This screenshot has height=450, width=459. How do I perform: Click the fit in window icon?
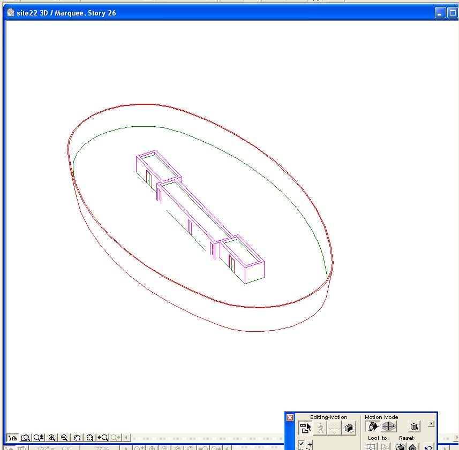(x=89, y=438)
